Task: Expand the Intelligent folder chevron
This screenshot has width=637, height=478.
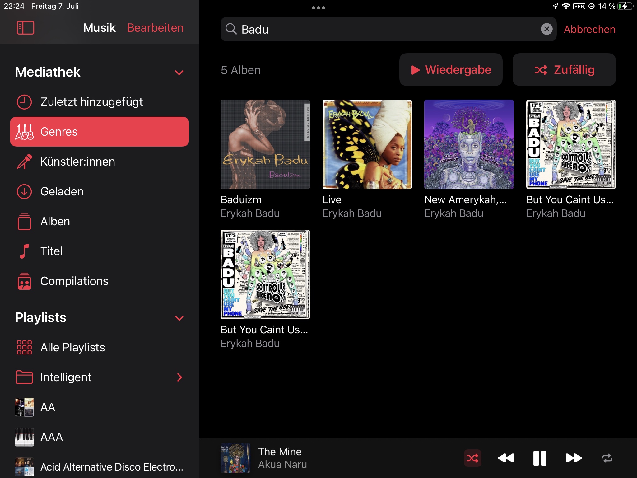Action: 179,377
